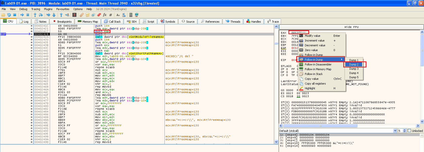Screen dimensions: 424x152
Task: Select Dump 2 in the submenu
Action: 354,64
